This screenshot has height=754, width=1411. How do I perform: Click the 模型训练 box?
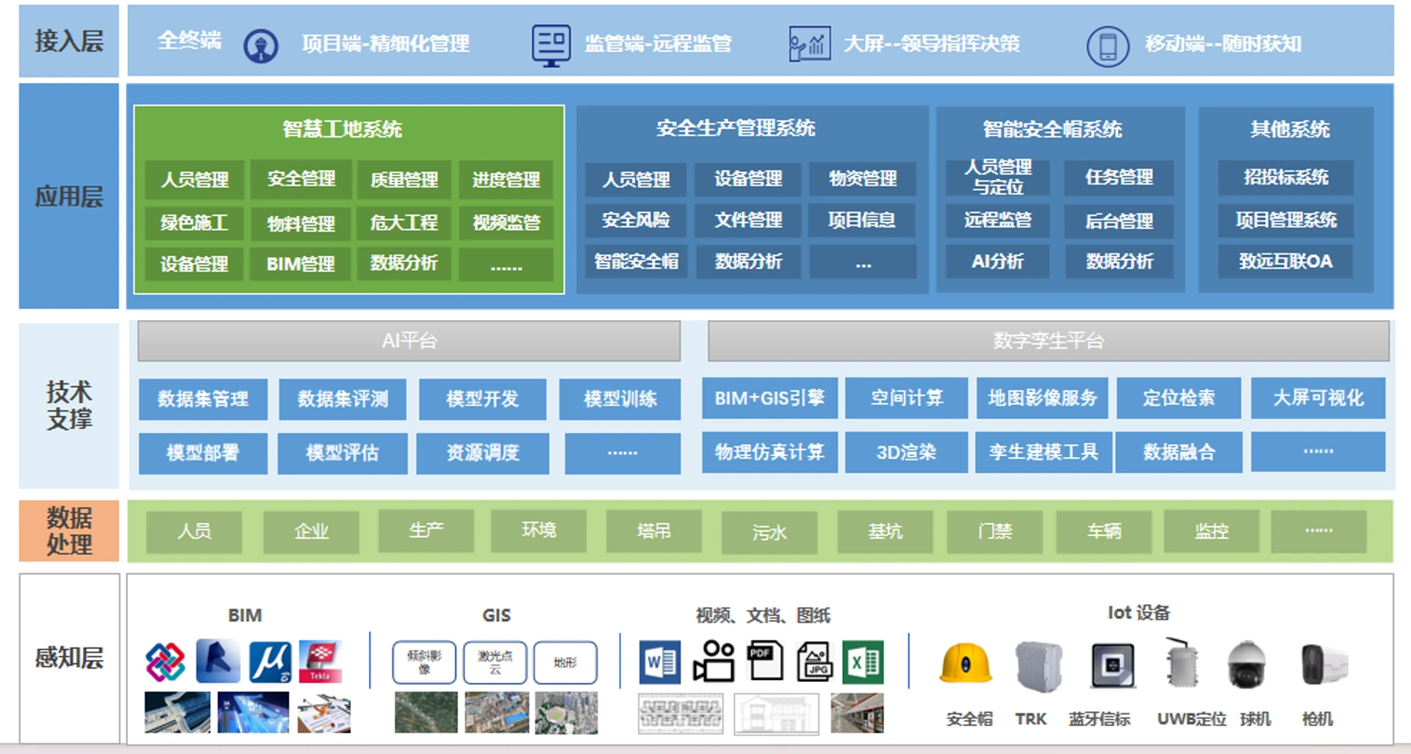(x=620, y=399)
